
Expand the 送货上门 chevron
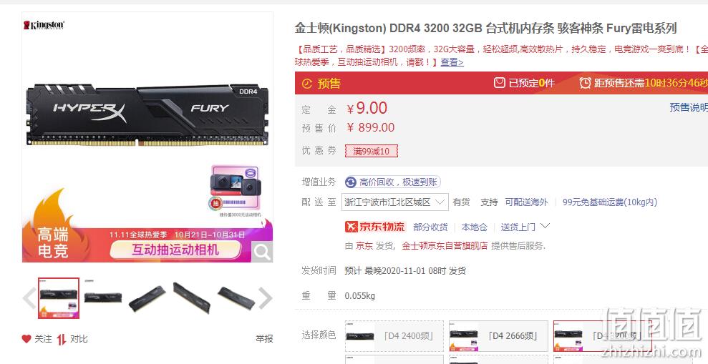(545, 225)
